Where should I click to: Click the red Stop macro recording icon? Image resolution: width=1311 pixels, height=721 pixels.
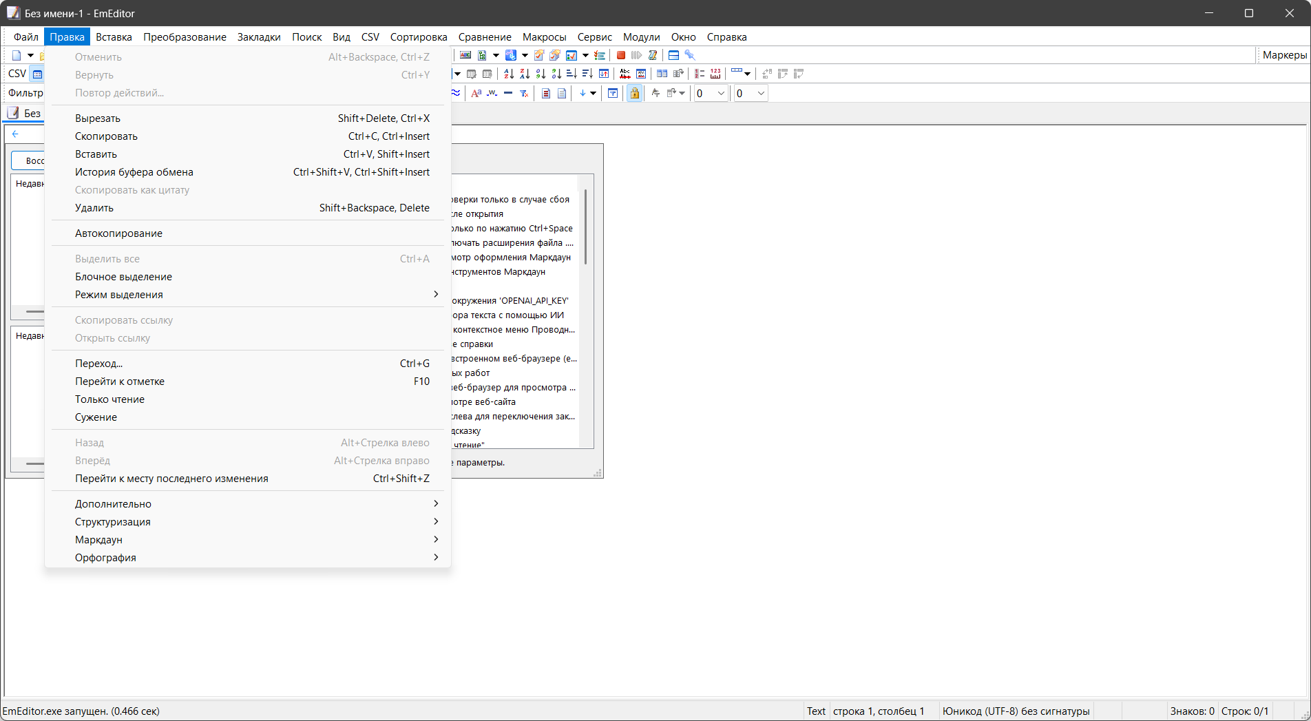pyautogui.click(x=621, y=55)
